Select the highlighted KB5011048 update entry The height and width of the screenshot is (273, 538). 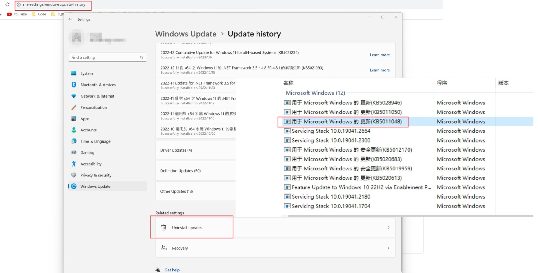346,121
